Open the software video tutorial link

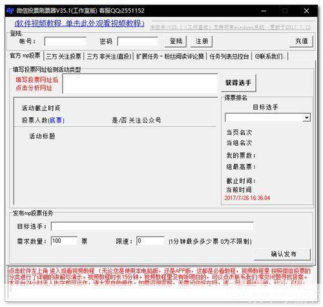click(x=79, y=23)
